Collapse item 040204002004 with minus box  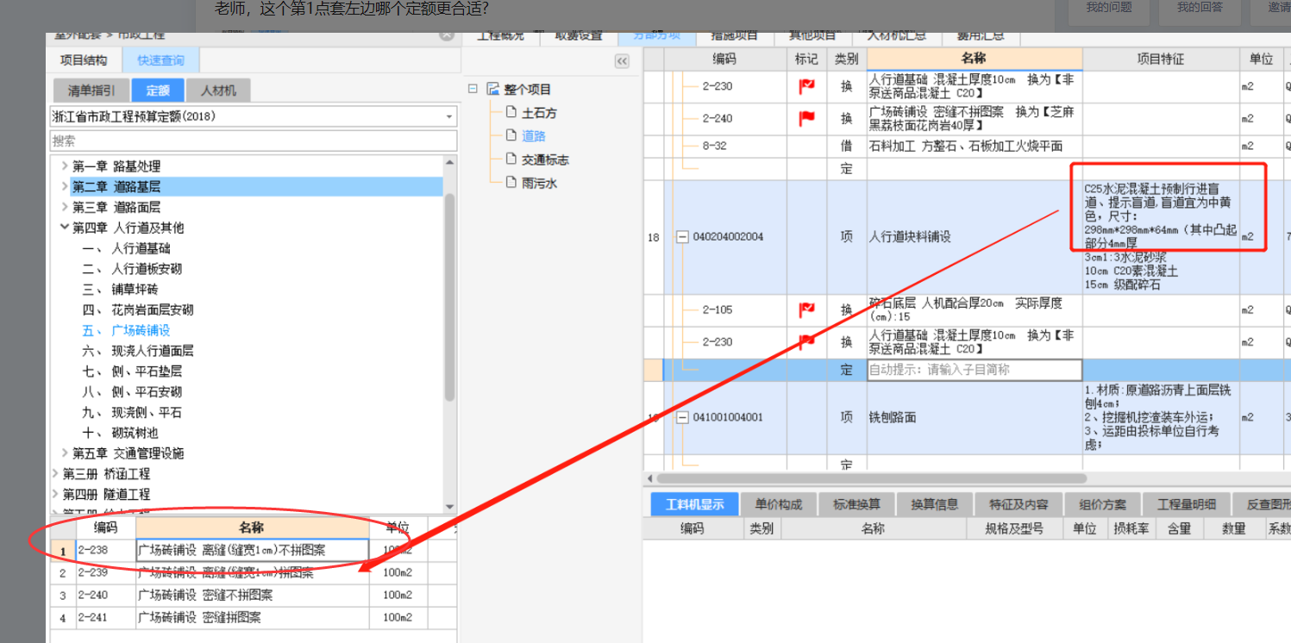click(682, 237)
